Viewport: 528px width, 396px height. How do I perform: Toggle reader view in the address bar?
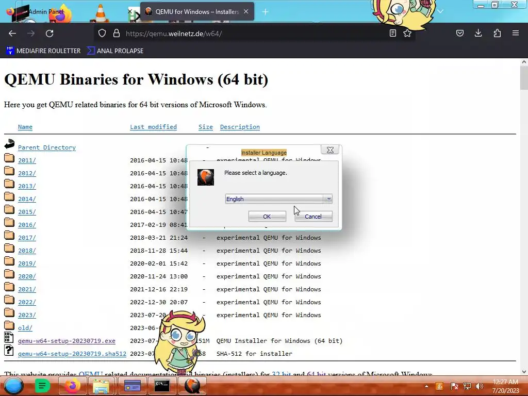[392, 33]
